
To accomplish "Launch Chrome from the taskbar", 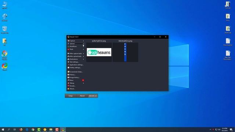I will point(33,129).
